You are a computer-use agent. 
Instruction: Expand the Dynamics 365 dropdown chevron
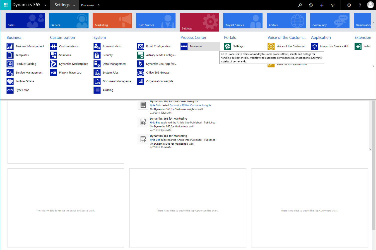click(x=45, y=5)
